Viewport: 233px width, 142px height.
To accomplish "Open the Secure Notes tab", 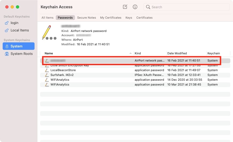I will [x=87, y=18].
